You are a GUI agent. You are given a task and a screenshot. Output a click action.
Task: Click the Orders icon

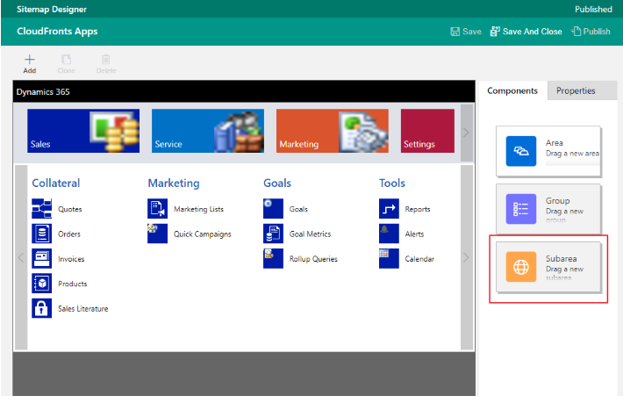point(42,234)
